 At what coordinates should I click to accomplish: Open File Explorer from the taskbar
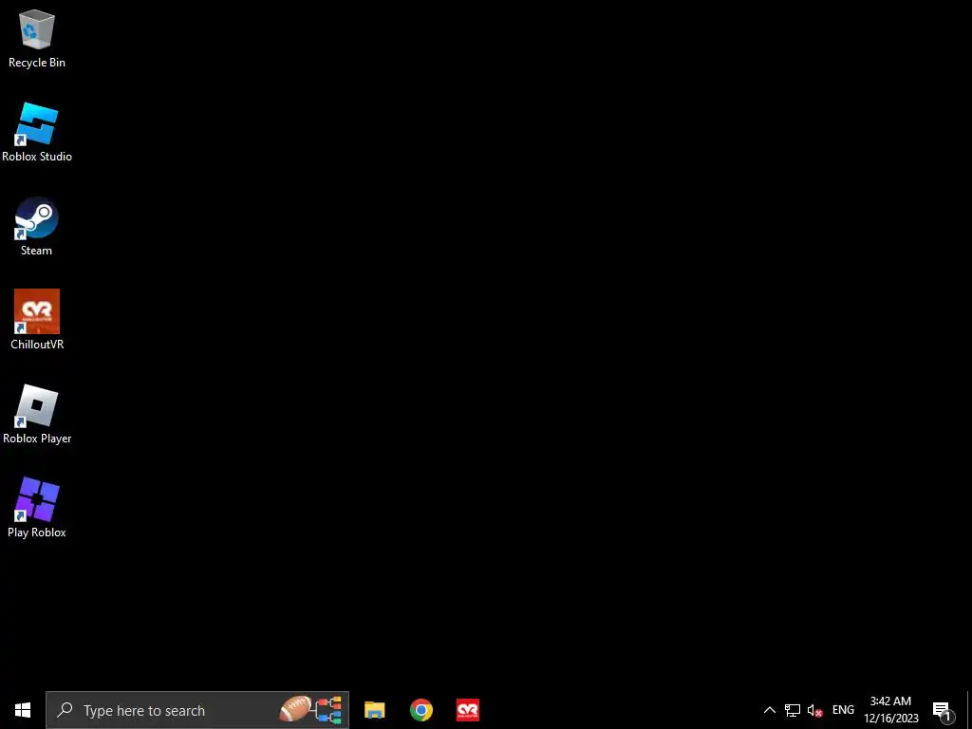pos(374,710)
